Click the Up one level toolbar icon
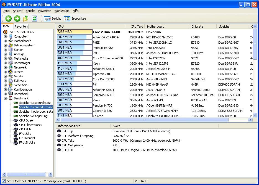Viewport: 259px width, 185px height. (25, 18)
